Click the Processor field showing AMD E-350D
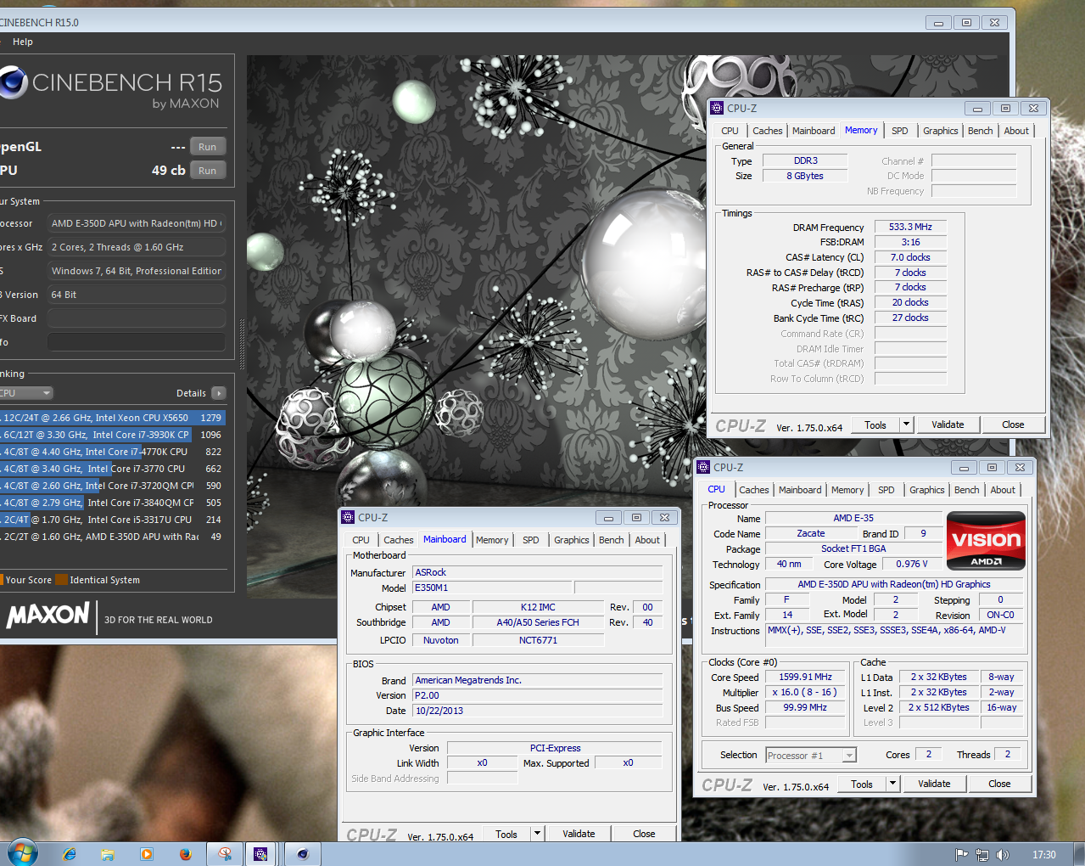 point(137,223)
